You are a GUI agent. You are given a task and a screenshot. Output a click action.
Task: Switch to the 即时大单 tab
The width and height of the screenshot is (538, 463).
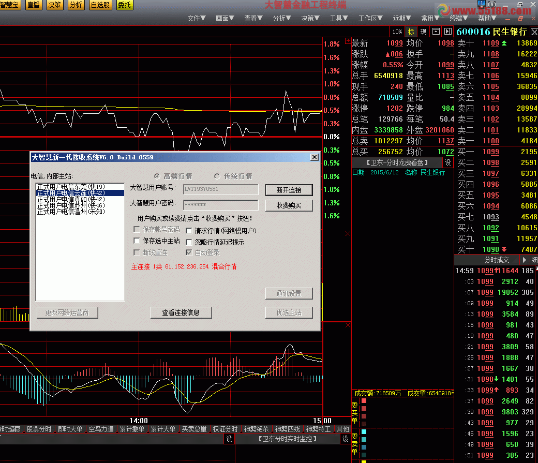pos(70,429)
